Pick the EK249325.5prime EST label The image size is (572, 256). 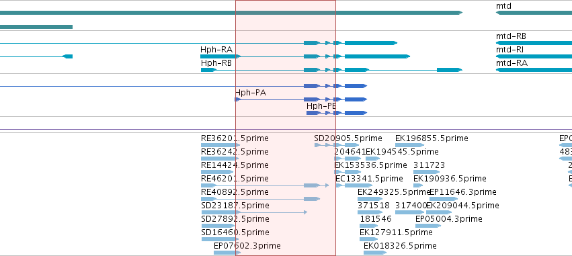tap(394, 192)
